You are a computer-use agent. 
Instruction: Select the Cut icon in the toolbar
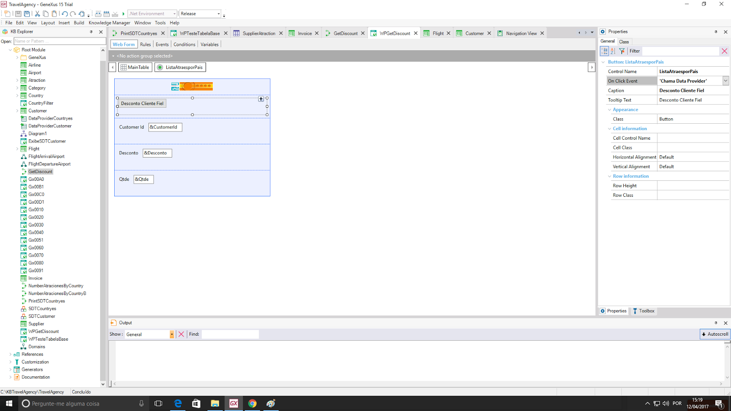tap(37, 14)
